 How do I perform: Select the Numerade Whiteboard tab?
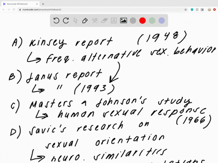pos(20,4)
